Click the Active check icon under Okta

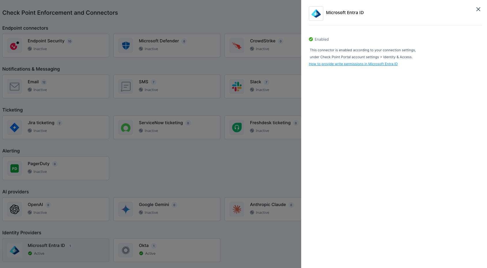[x=141, y=254]
